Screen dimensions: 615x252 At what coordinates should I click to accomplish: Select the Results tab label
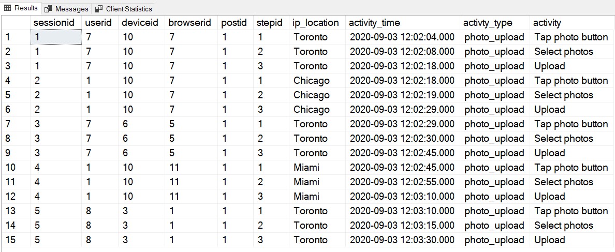click(26, 8)
